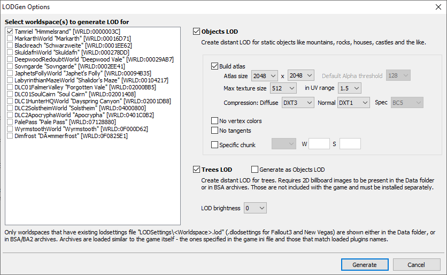This screenshot has height=275, width=447.
Task: Uncheck the Tamriel worldspace checkbox
Action: pos(10,32)
